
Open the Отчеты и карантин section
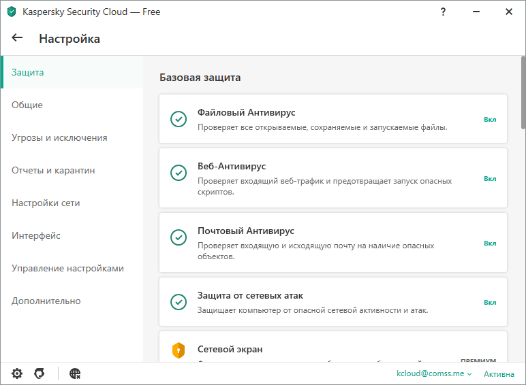53,170
